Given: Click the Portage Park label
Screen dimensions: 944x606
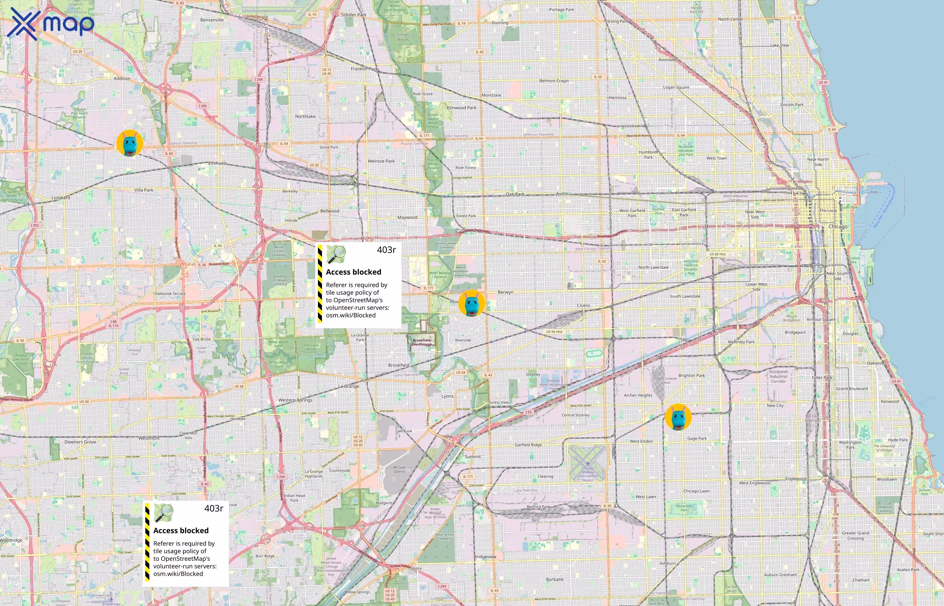Looking at the screenshot, I should point(561,10).
